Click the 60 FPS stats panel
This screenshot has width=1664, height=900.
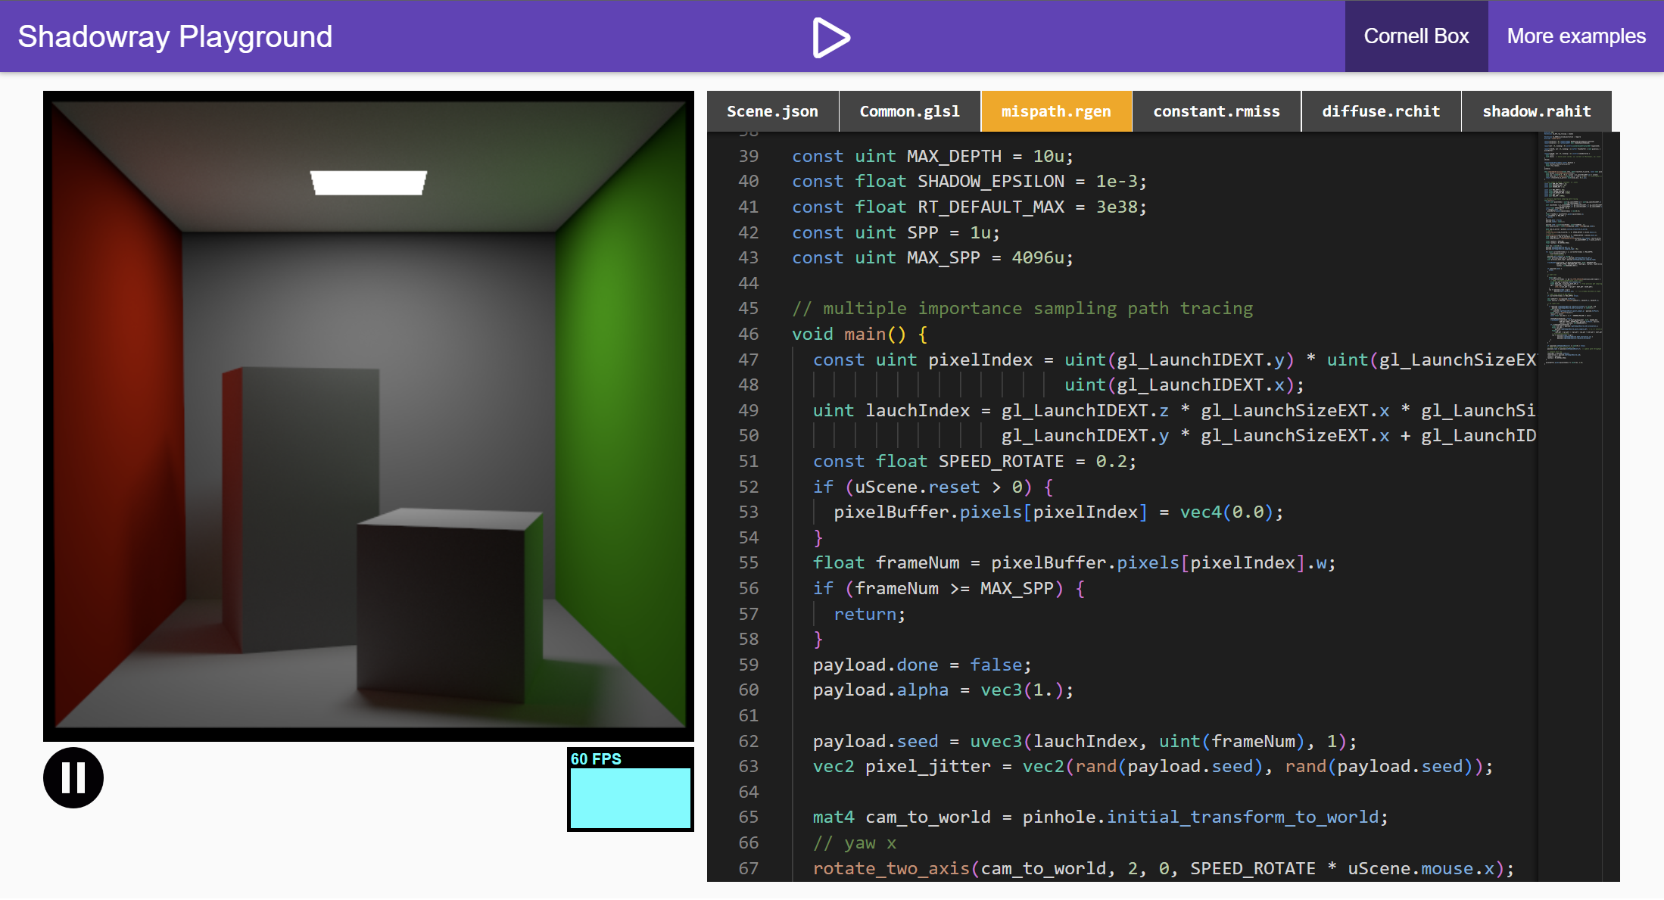tap(630, 789)
